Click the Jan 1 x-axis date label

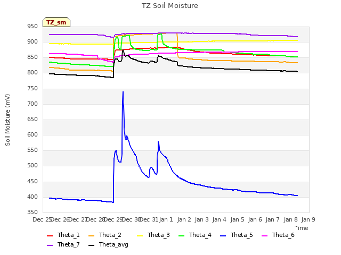coord(166,219)
